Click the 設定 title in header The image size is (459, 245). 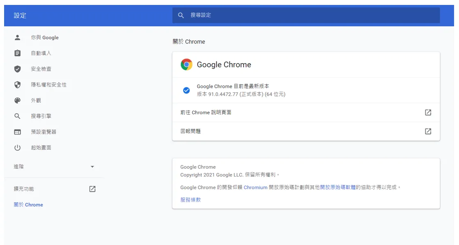pyautogui.click(x=20, y=16)
